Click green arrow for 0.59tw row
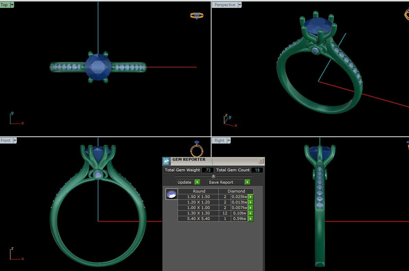 tap(251, 219)
